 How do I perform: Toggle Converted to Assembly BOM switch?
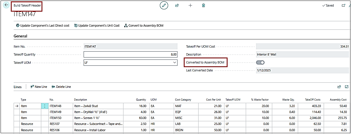tap(260, 62)
